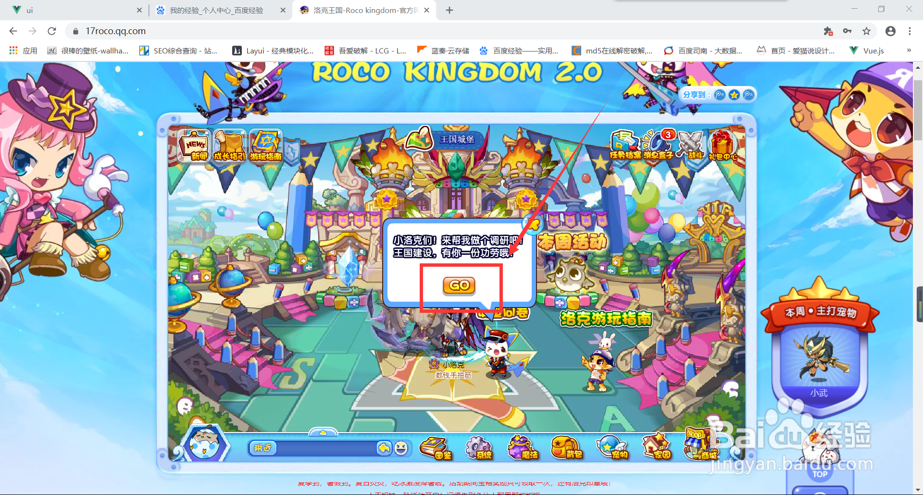Open the 吾爱破解 bookmark
The width and height of the screenshot is (923, 495).
click(x=365, y=50)
